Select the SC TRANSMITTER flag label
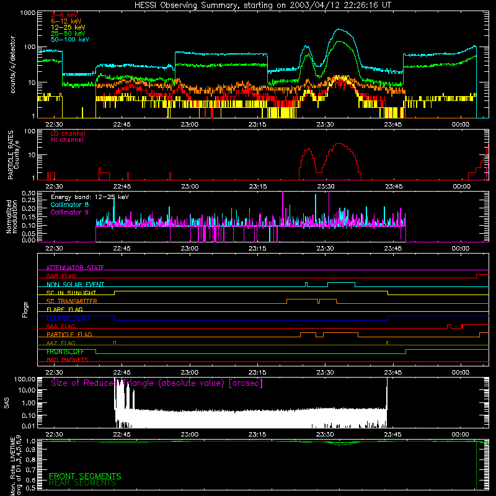496x496 pixels. [x=71, y=301]
